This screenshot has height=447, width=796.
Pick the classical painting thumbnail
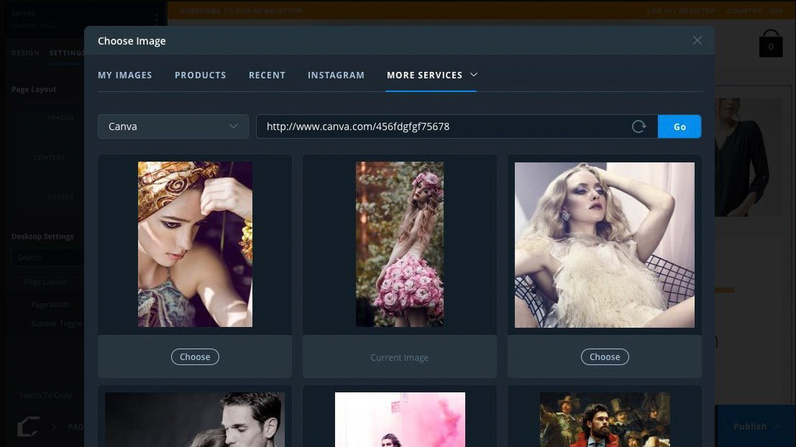[x=604, y=419]
